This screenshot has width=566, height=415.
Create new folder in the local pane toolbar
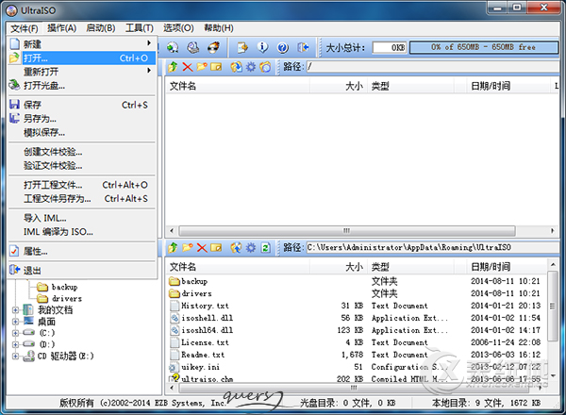(x=188, y=247)
